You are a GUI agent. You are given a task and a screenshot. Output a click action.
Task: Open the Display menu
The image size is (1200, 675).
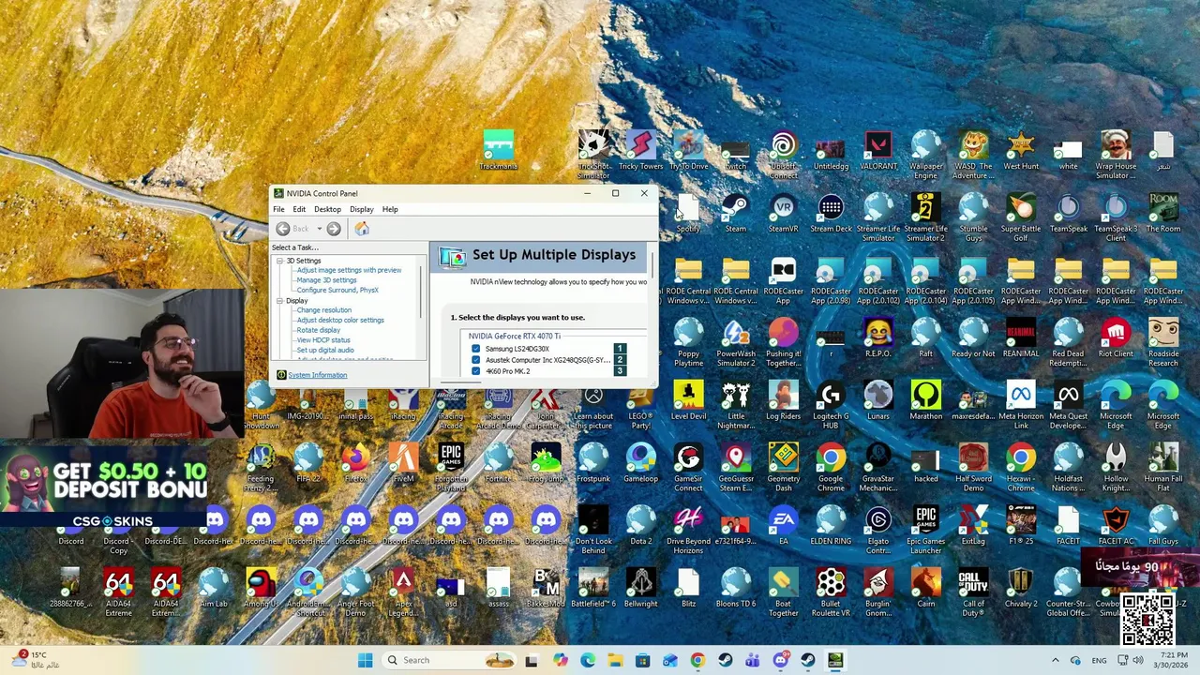tap(361, 209)
